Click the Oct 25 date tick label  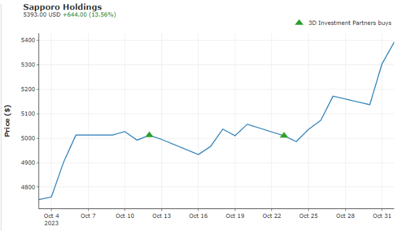point(308,216)
